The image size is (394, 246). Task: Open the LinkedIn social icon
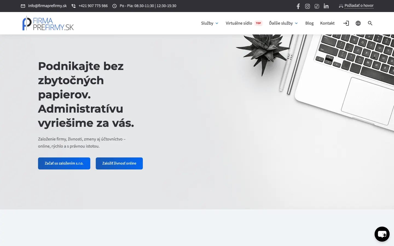326,6
